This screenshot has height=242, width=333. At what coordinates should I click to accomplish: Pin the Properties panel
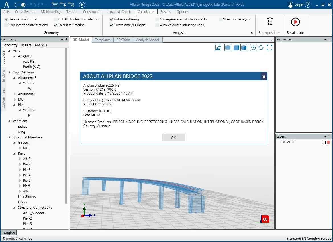pyautogui.click(x=330, y=39)
